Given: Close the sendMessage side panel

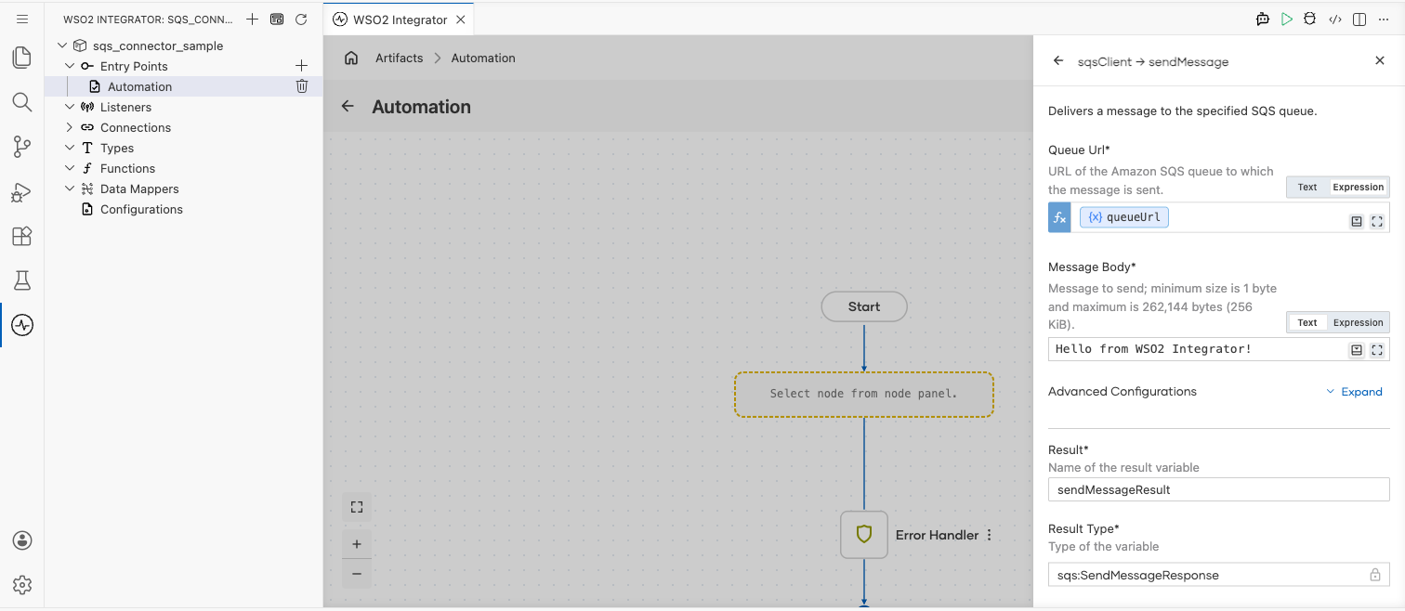Looking at the screenshot, I should coord(1380,60).
